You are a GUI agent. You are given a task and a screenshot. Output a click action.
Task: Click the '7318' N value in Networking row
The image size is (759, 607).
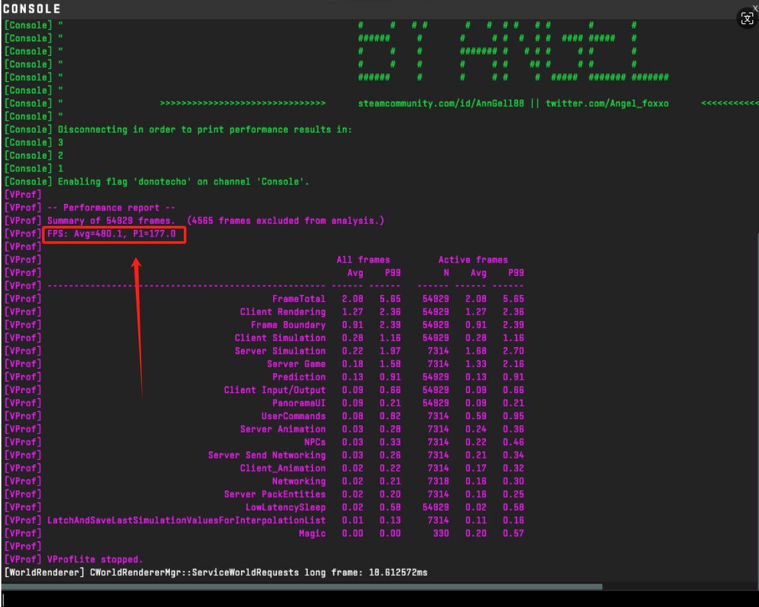point(438,482)
